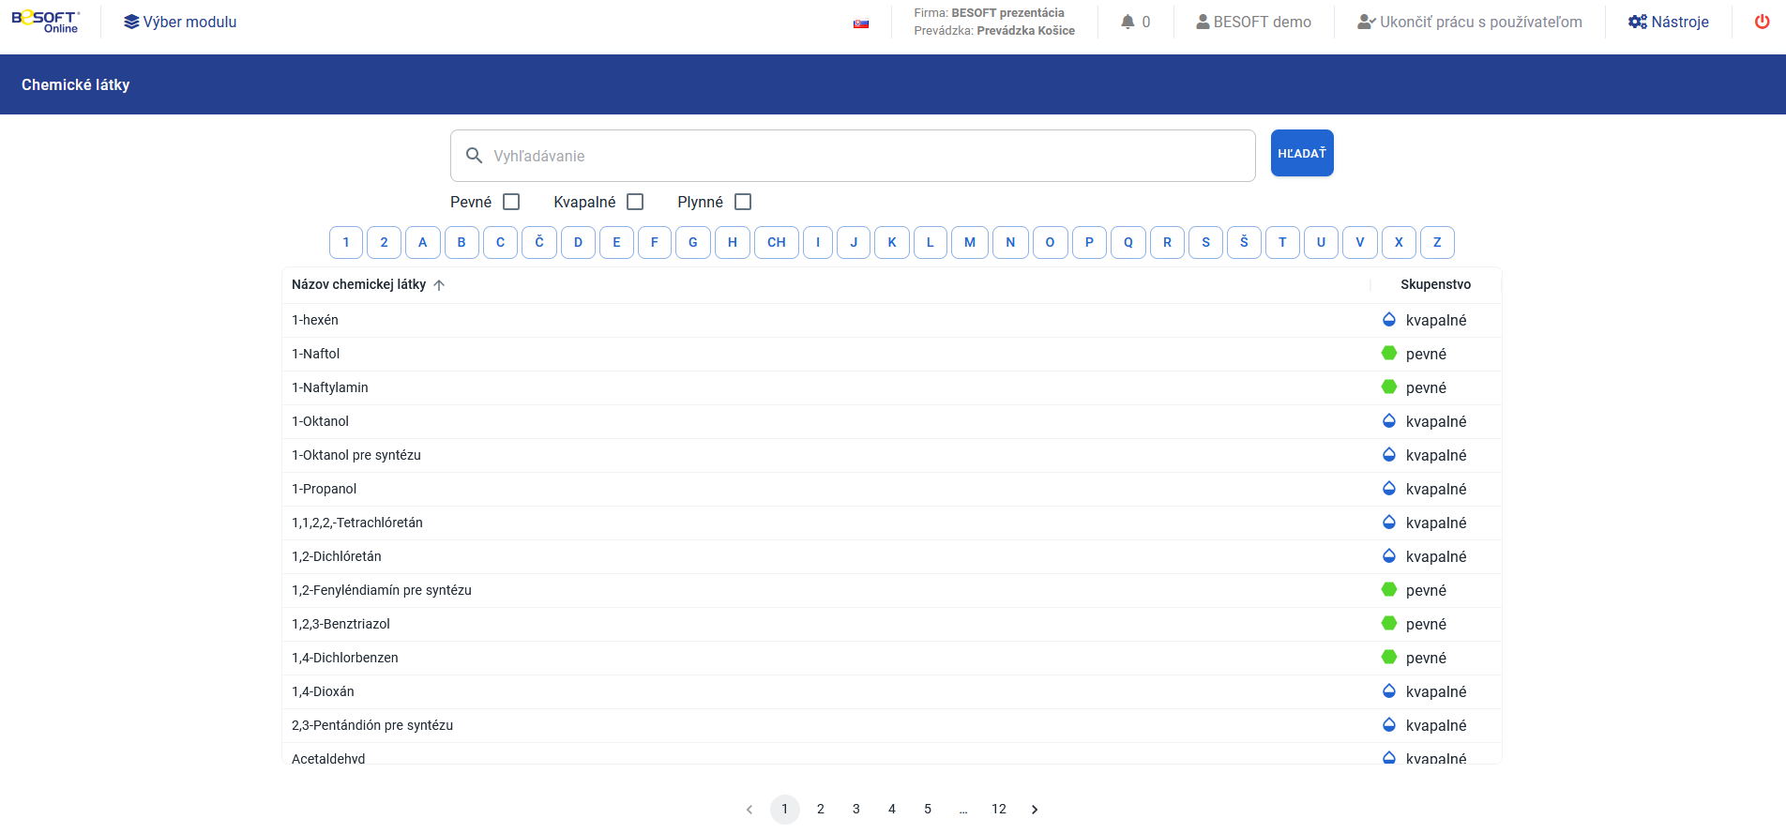
Task: Click the Skupenstvo column header
Action: pyautogui.click(x=1435, y=284)
